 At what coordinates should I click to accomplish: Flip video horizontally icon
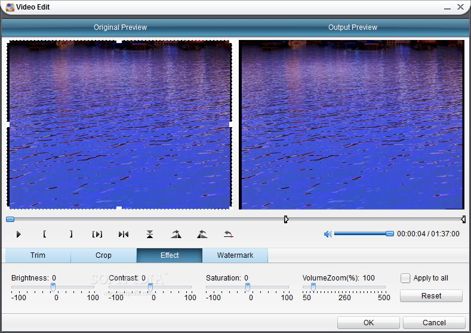click(124, 234)
